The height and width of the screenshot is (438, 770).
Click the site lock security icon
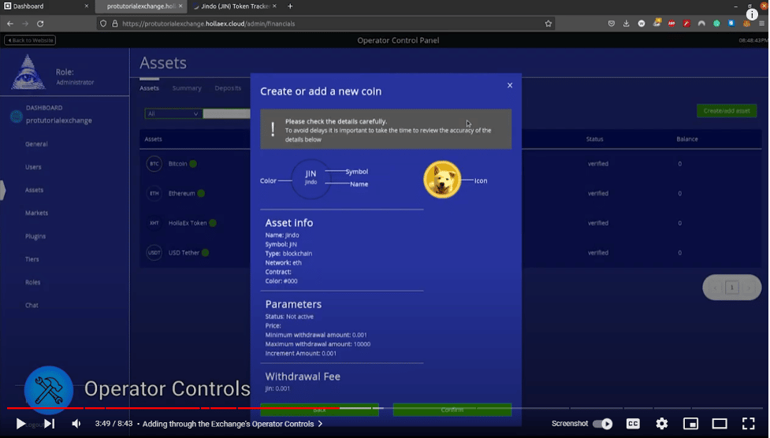(x=115, y=24)
